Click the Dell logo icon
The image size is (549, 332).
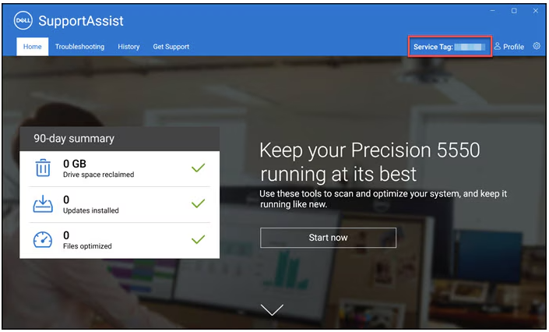point(23,21)
